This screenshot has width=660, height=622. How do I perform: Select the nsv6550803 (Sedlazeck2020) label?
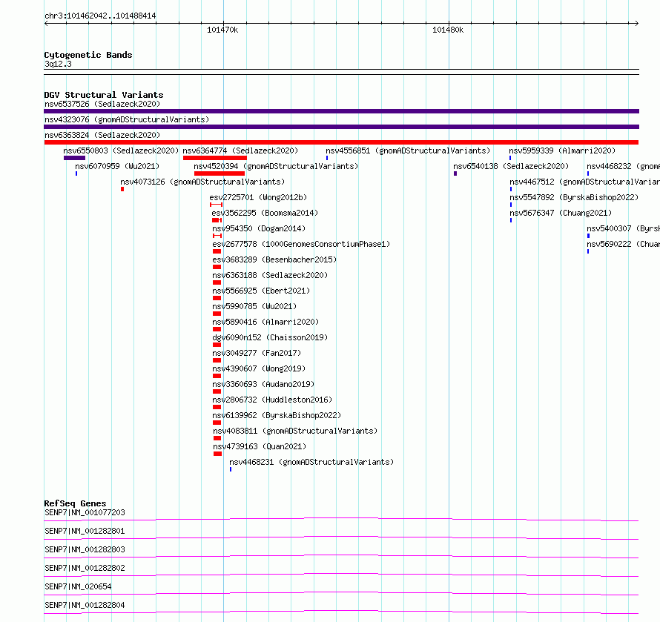(121, 150)
